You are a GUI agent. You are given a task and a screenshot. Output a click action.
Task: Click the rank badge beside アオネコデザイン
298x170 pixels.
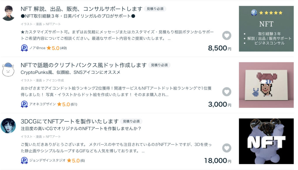[24, 104]
